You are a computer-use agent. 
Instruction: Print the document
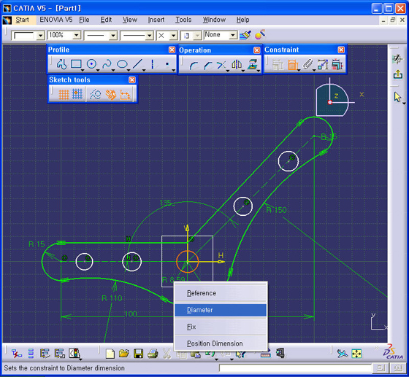(x=153, y=354)
